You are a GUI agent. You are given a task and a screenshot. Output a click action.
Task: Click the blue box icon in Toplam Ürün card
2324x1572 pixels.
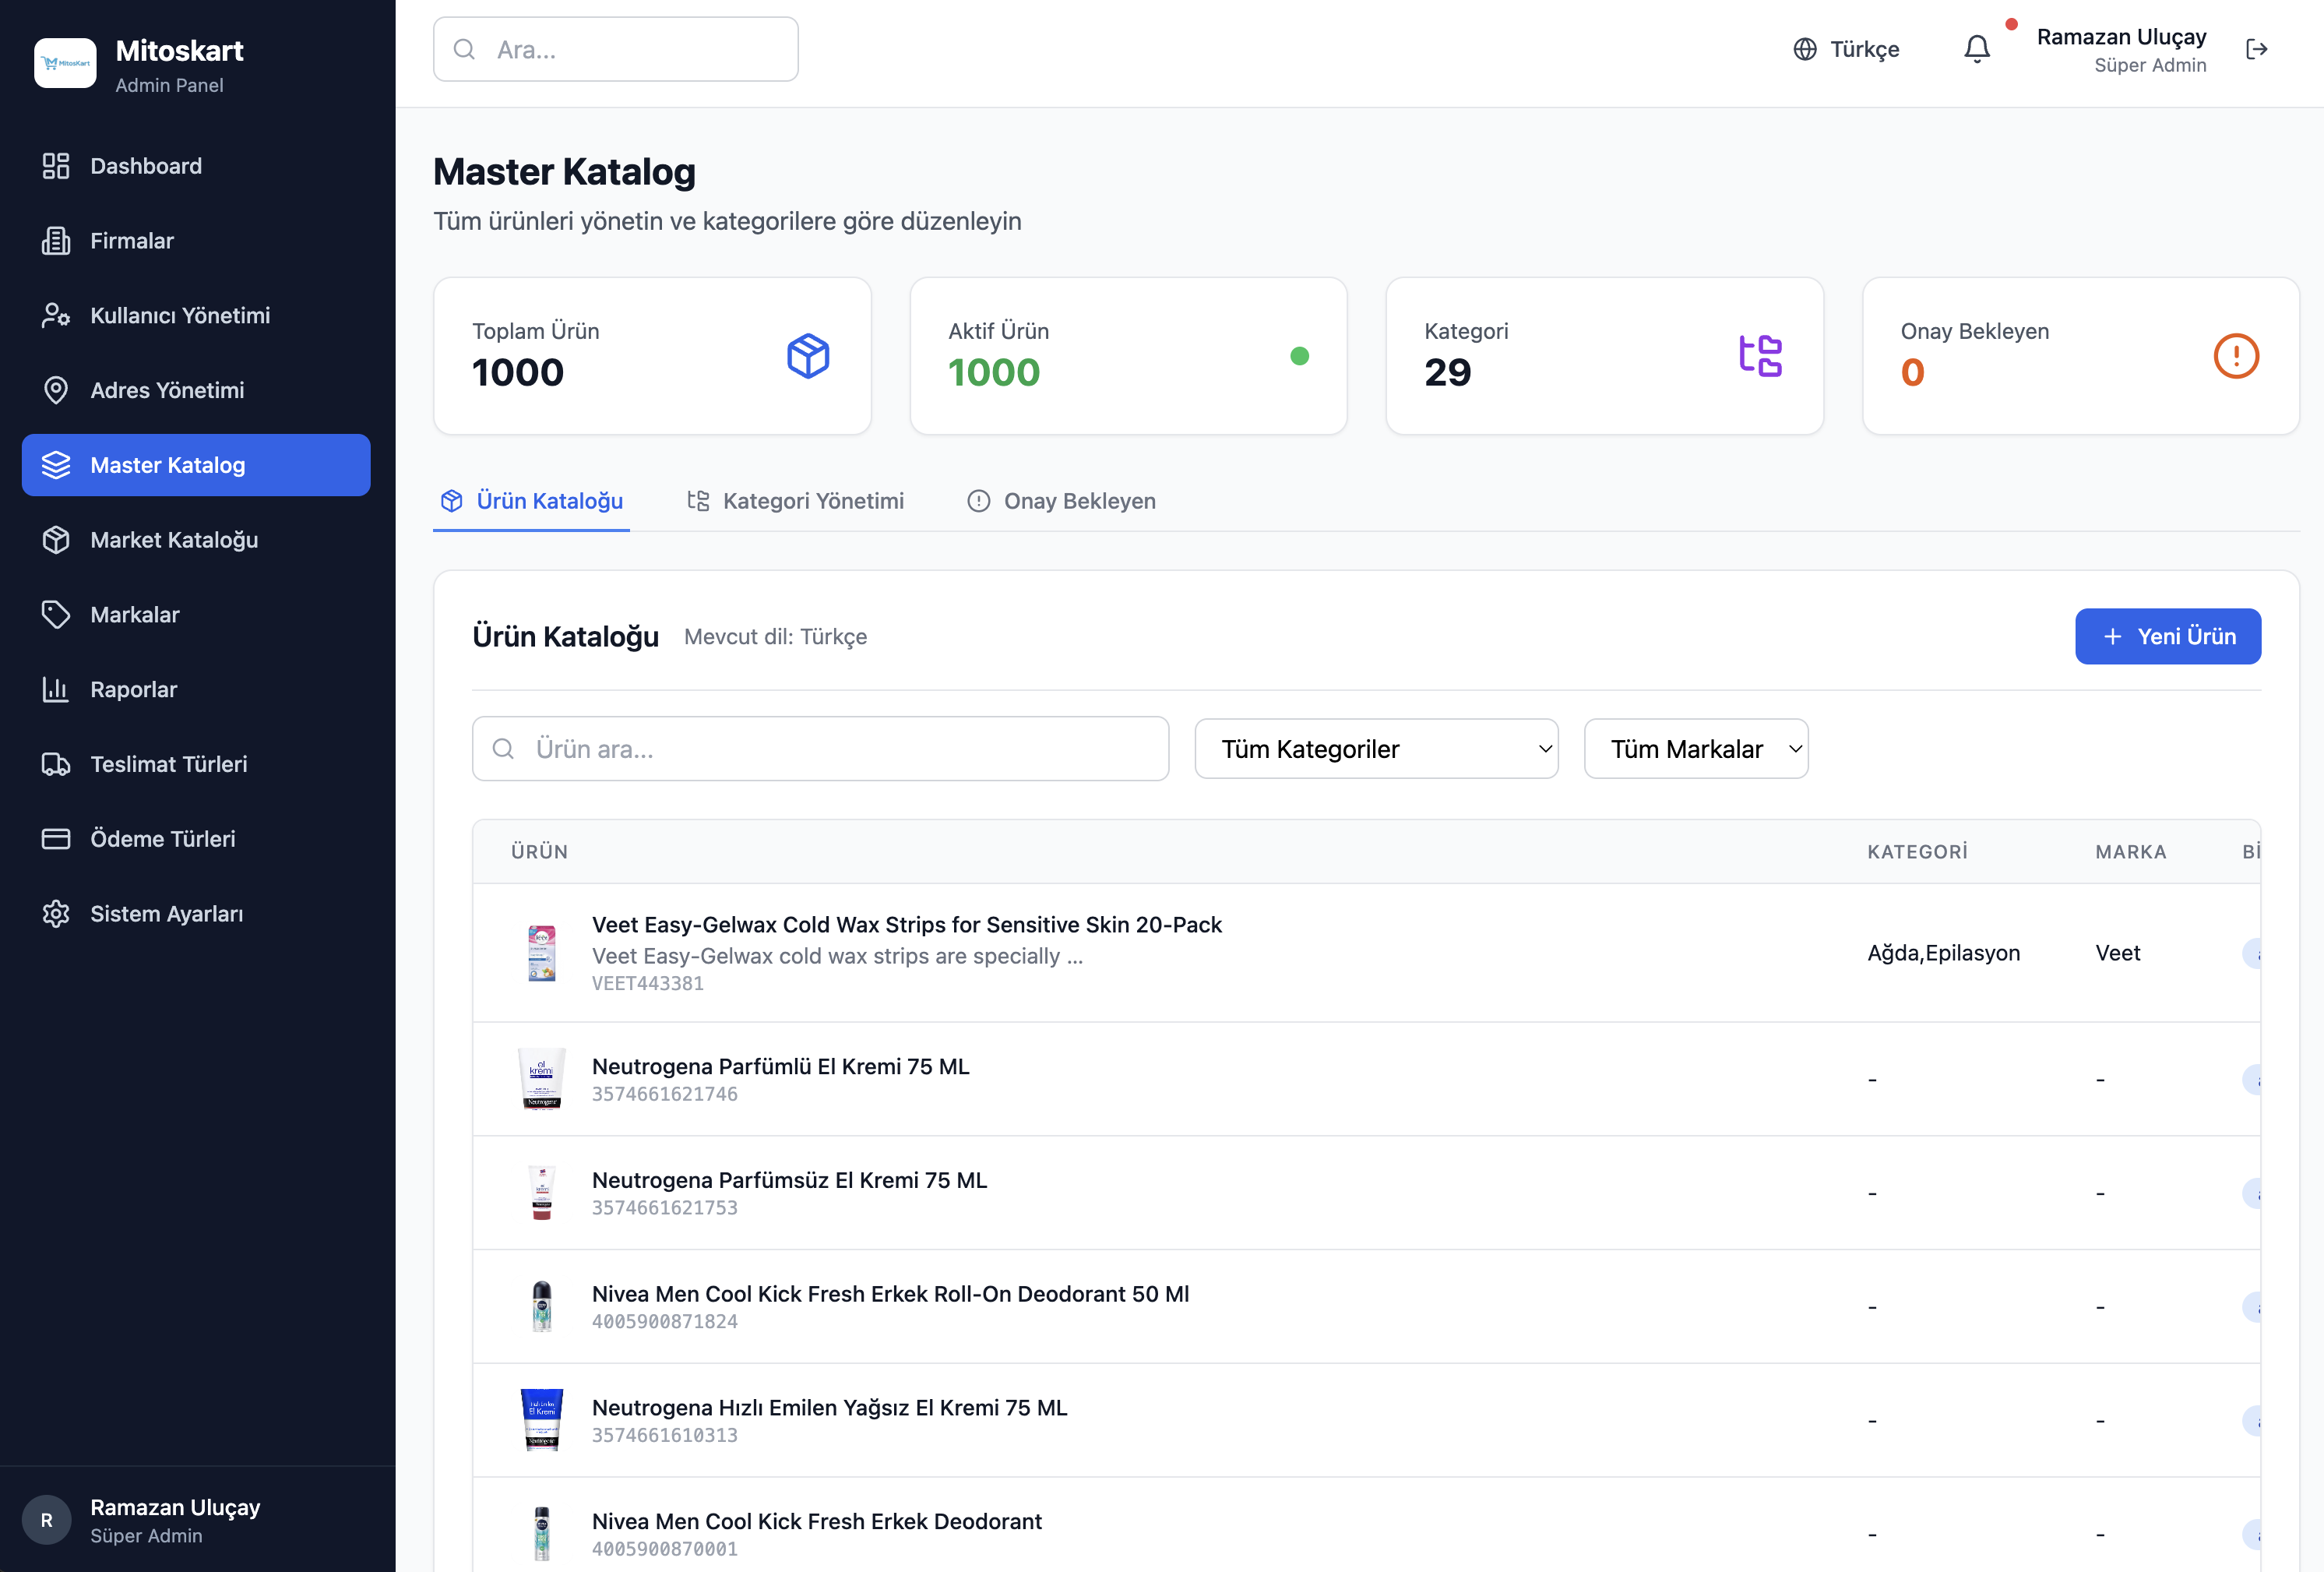[x=807, y=356]
